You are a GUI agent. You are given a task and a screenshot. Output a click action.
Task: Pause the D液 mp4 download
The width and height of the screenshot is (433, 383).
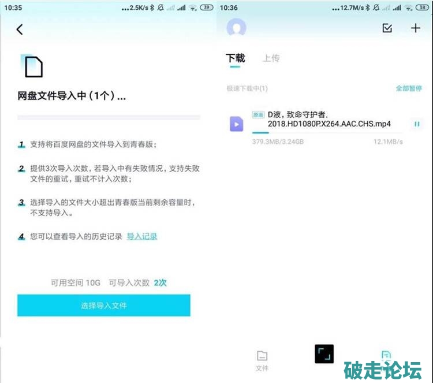click(x=416, y=124)
